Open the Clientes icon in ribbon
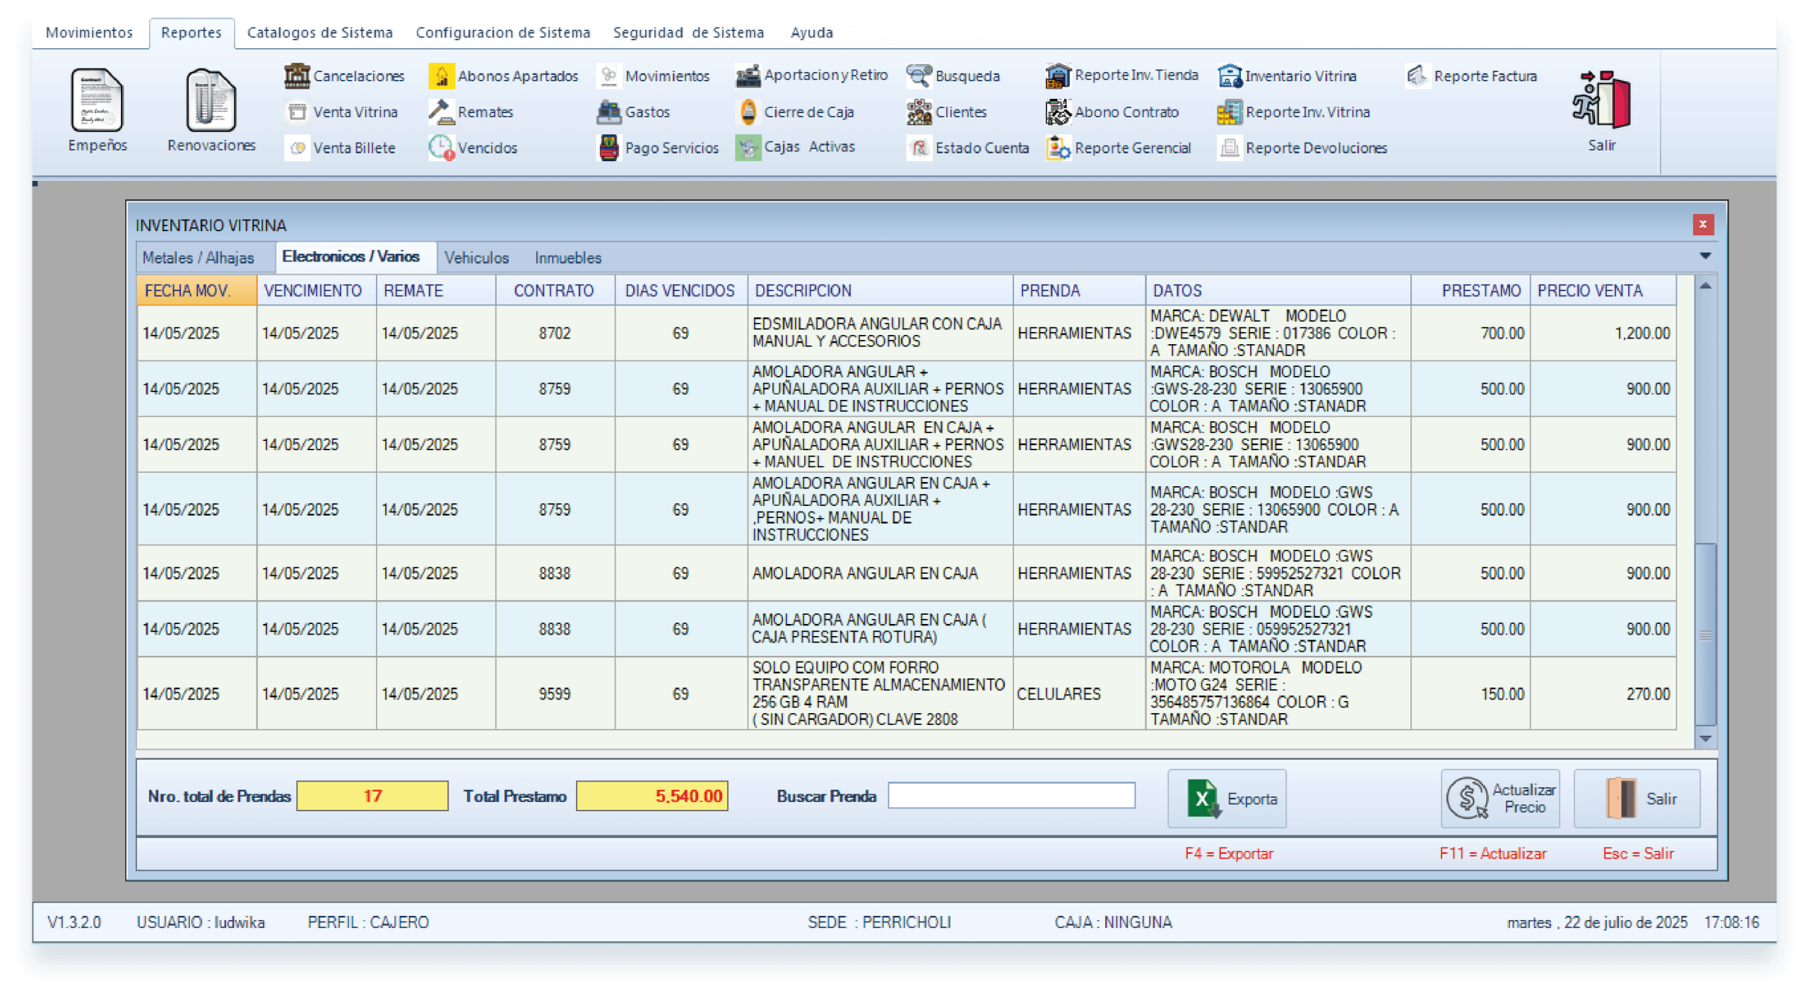The image size is (1809, 995). coord(919,112)
